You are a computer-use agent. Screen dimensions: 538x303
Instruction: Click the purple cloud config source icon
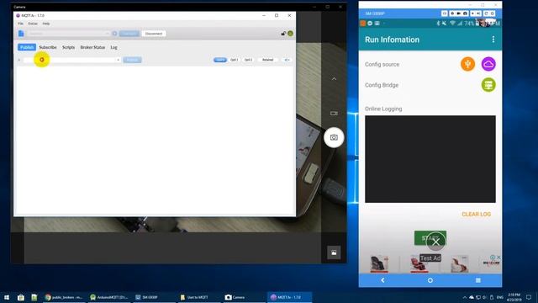coord(488,64)
